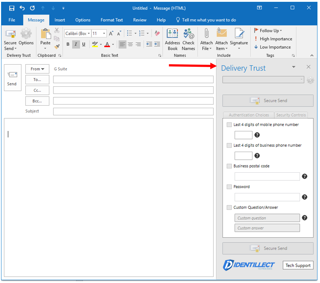Click into the Subject field
This screenshot has height=283, width=320.
133,111
